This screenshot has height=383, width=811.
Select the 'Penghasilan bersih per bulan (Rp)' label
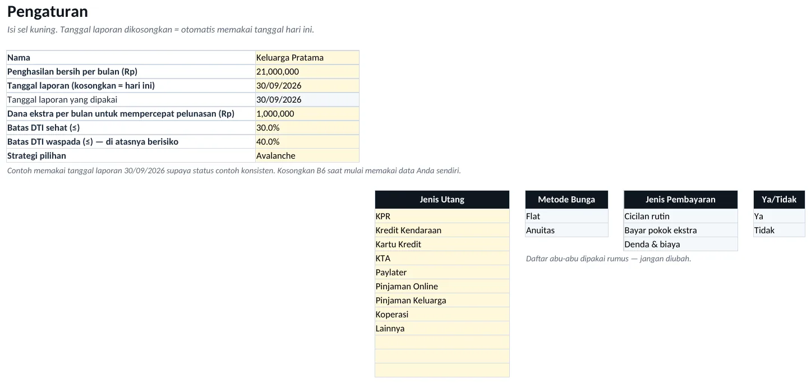(x=131, y=72)
